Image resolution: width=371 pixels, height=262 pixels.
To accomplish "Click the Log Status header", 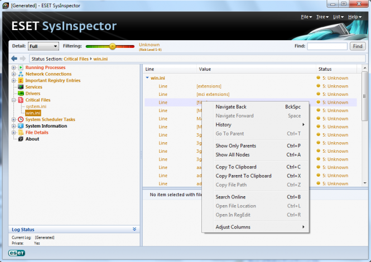I will [74, 229].
